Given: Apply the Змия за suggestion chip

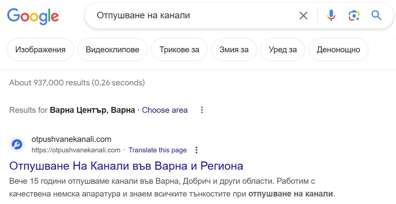Looking at the screenshot, I should pyautogui.click(x=234, y=50).
